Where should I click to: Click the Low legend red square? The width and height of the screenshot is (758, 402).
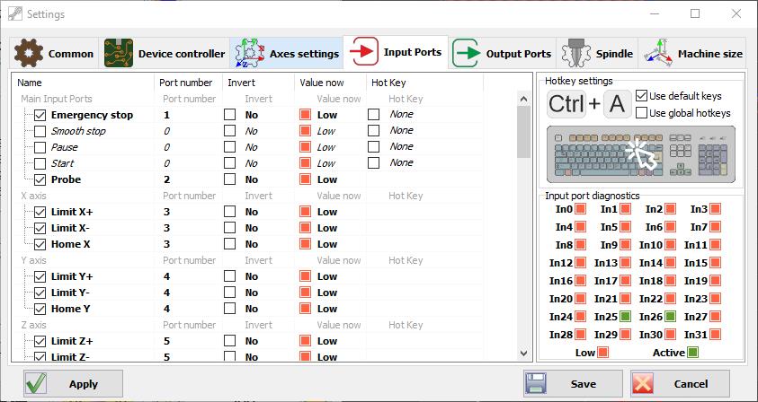point(602,353)
